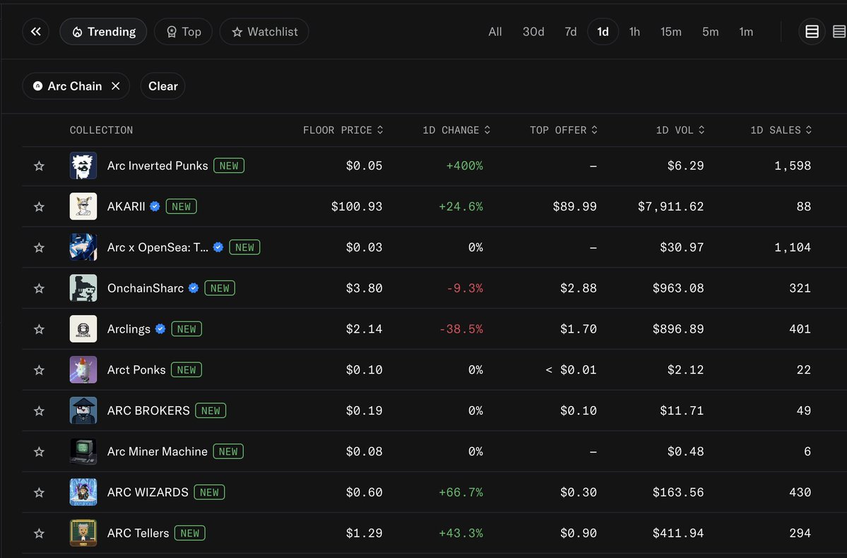Click ARC WIZARDS 1D change +66.7%
The image size is (847, 558).
pyautogui.click(x=461, y=492)
